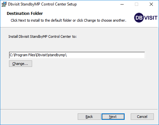Click the 'Install Dbvisit StandbyMP Control Center to:' label
The image size is (159, 125).
[42, 36]
